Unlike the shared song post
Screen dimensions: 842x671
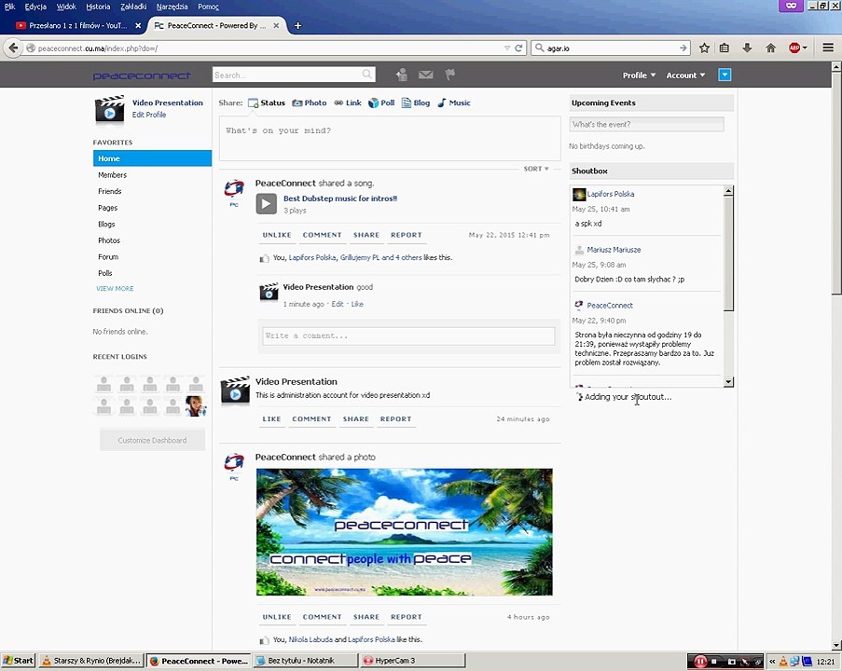(277, 235)
